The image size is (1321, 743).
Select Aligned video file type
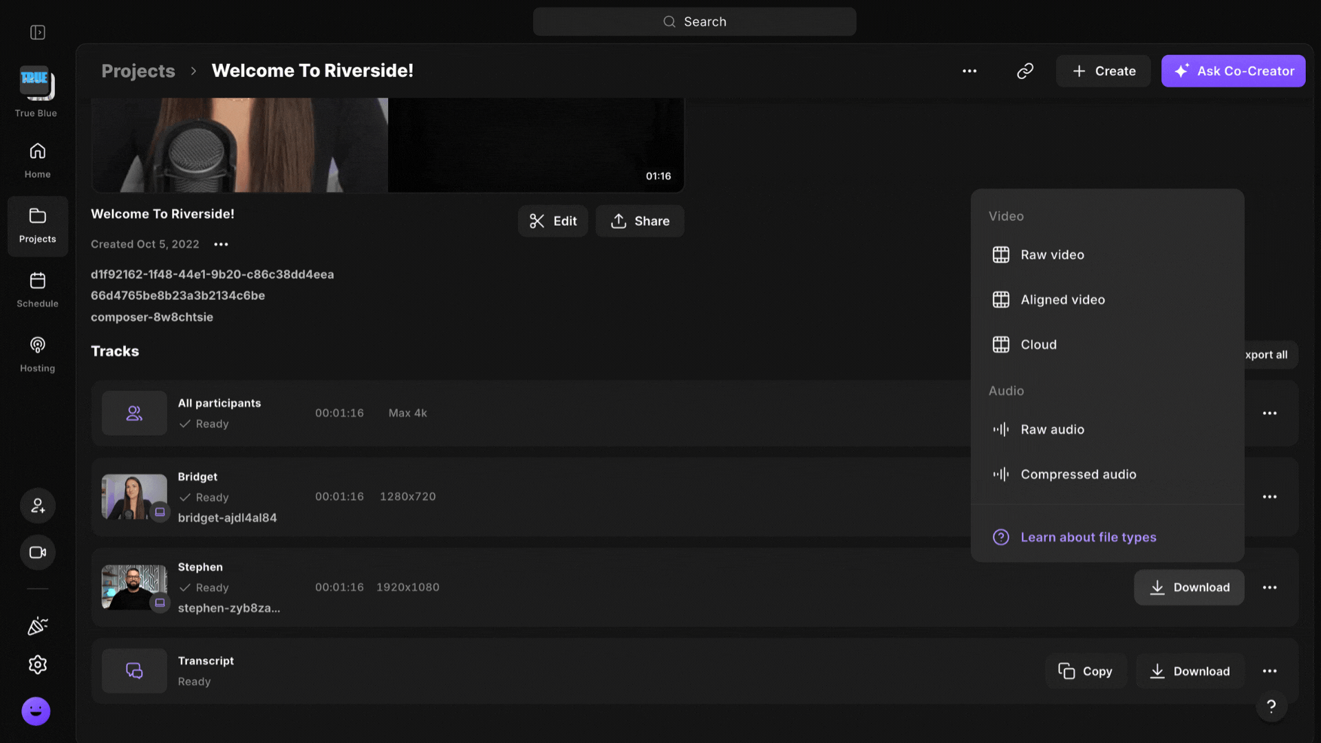pyautogui.click(x=1062, y=299)
